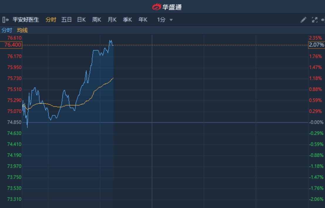Enter fullscreen chart mode
The height and width of the screenshot is (208, 325).
[x=314, y=20]
